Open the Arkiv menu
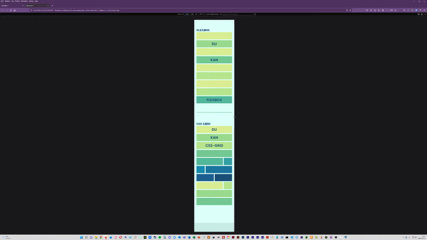Image resolution: width=427 pixels, height=240 pixels. tap(2, 1)
